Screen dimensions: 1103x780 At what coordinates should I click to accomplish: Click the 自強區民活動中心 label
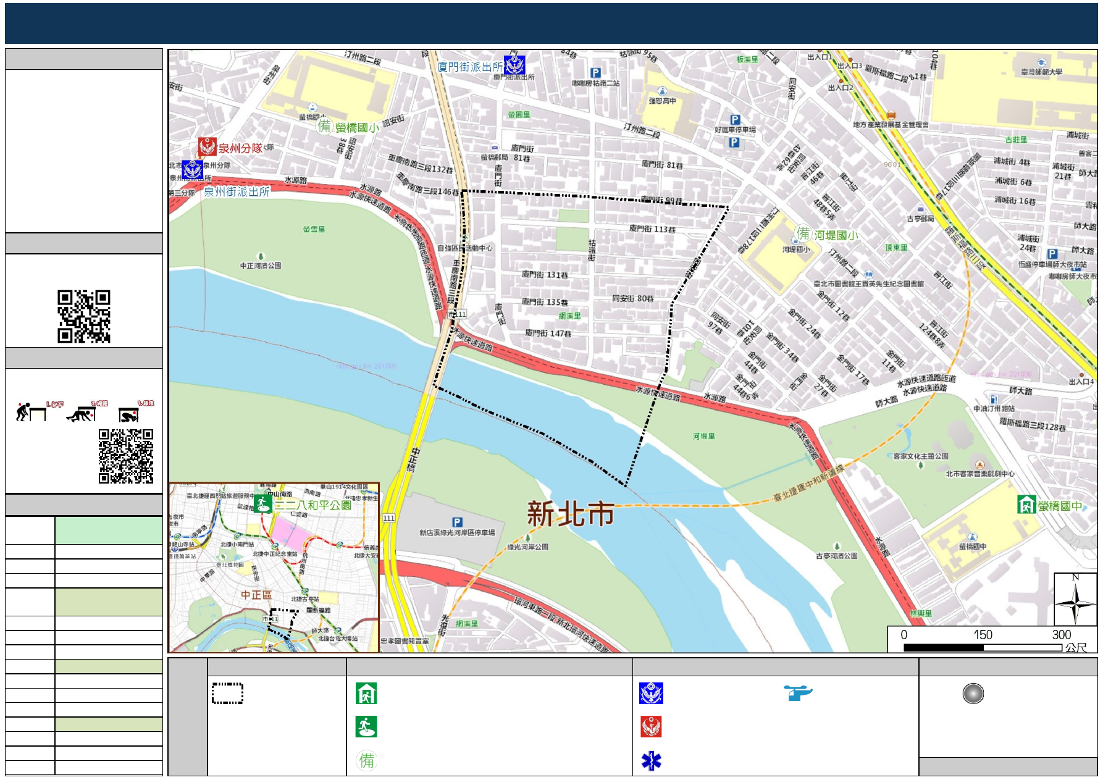click(x=465, y=248)
